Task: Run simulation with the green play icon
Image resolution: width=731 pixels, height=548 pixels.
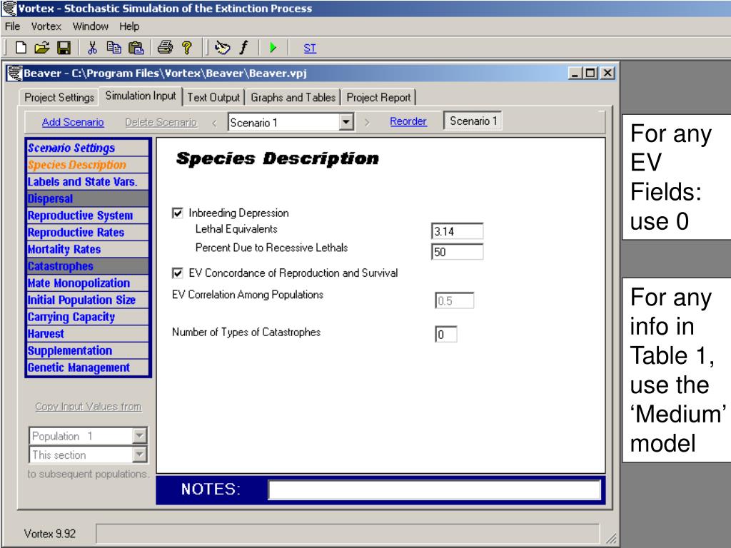Action: pos(273,48)
